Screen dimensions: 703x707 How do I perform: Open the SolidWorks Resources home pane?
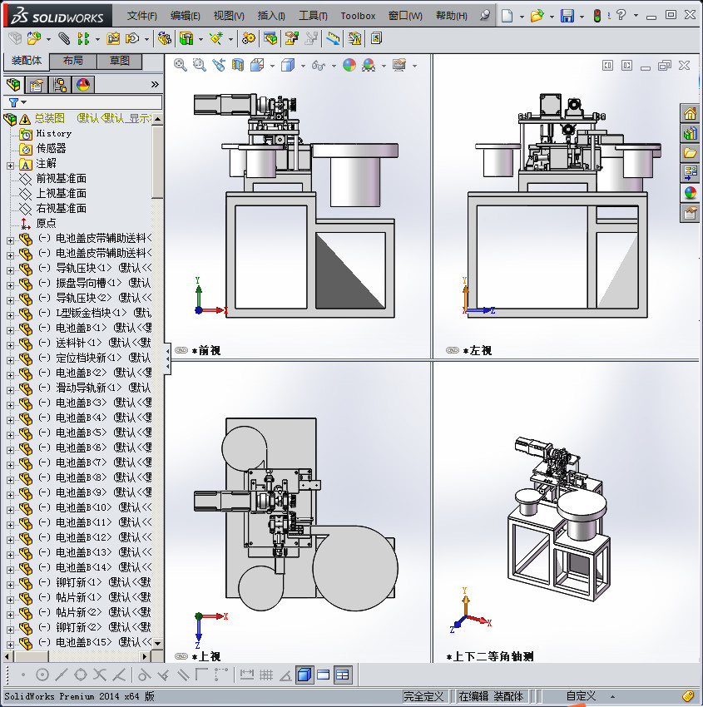[x=690, y=114]
